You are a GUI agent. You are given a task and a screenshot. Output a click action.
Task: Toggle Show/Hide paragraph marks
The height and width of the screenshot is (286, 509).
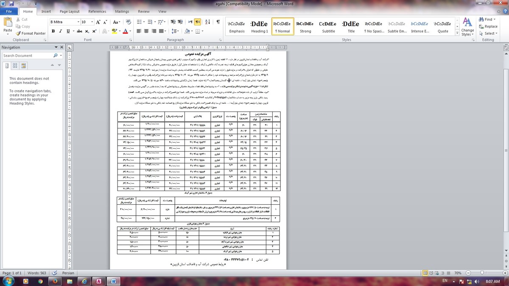[218, 22]
